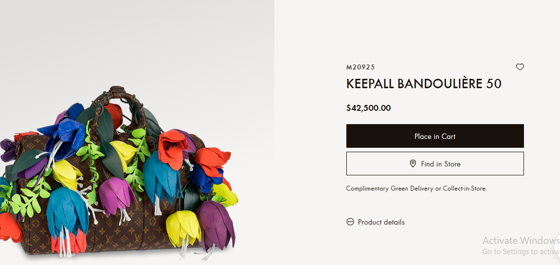560x265 pixels.
Task: Click the yellow tulip hanging at bag's bottom
Action: 184,228
